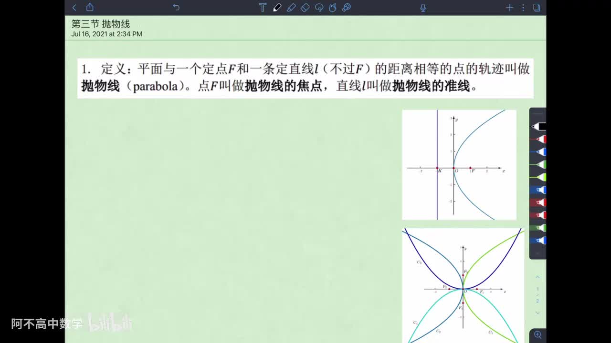Undo the last action
Image resolution: width=611 pixels, height=343 pixels.
[176, 7]
